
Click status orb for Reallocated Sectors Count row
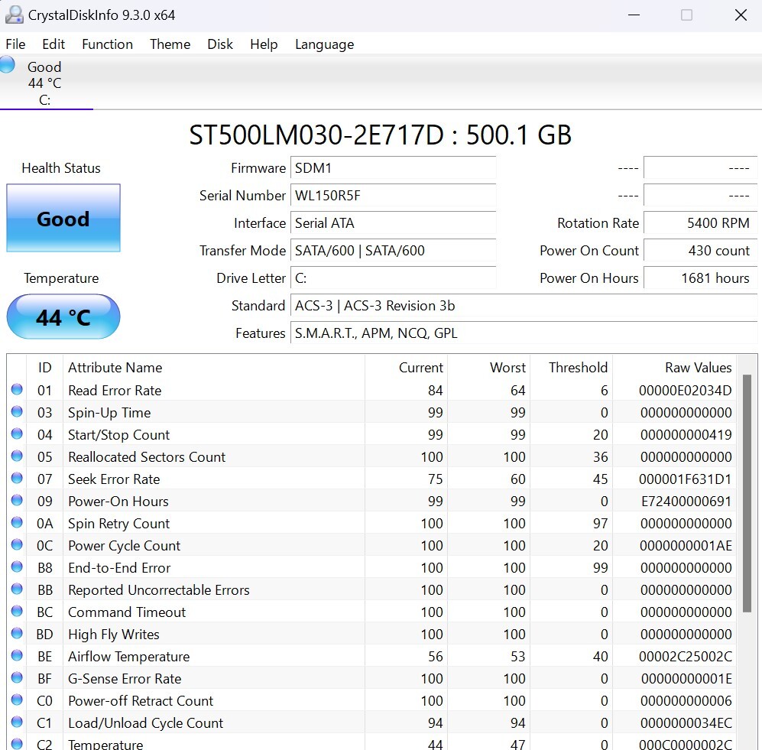pyautogui.click(x=17, y=456)
